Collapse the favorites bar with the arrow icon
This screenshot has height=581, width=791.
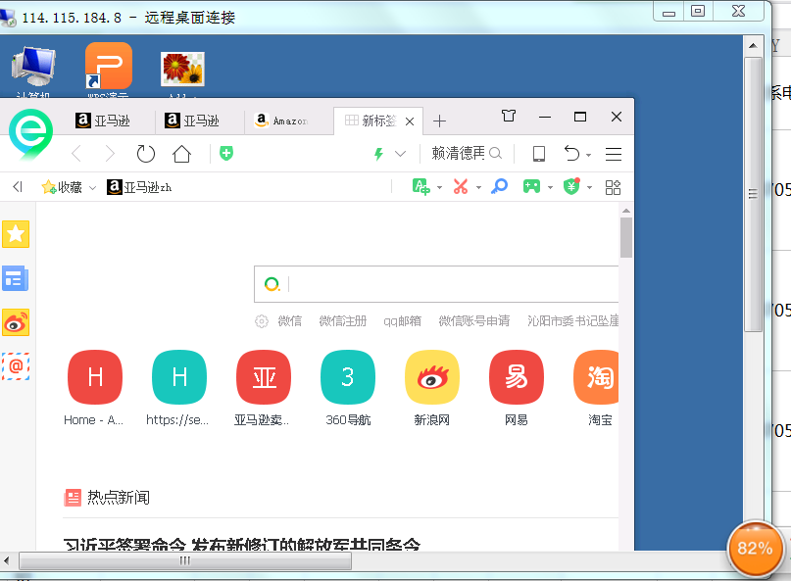[x=18, y=187]
